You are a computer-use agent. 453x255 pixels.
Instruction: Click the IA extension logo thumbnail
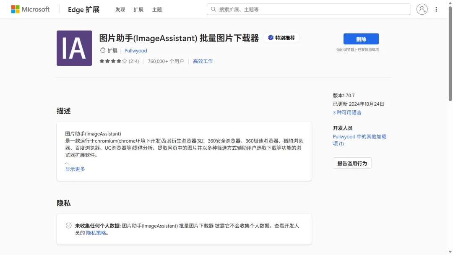tap(74, 48)
